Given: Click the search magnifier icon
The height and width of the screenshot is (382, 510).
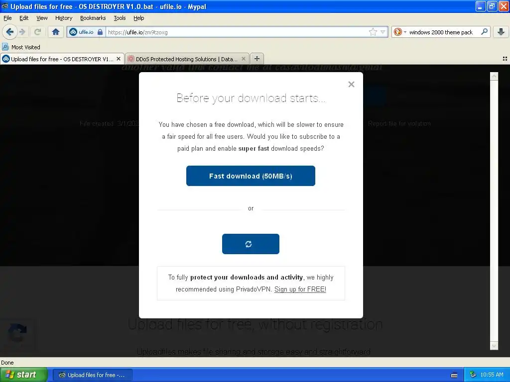Looking at the screenshot, I should 484,32.
